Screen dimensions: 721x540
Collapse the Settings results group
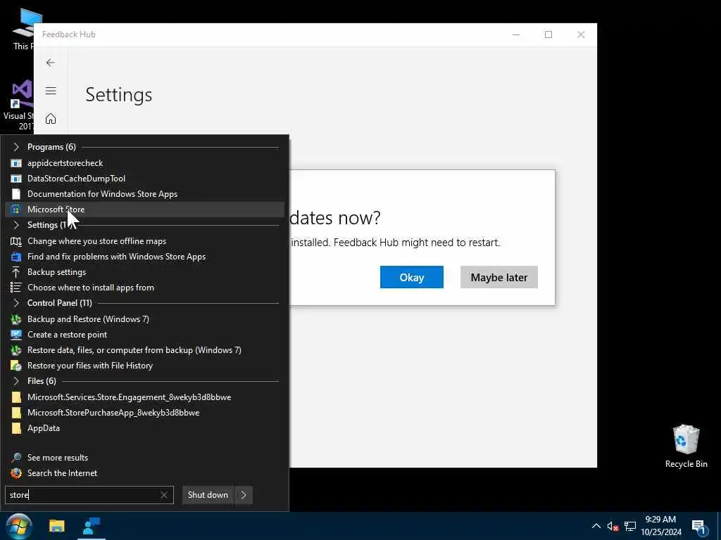(16, 225)
